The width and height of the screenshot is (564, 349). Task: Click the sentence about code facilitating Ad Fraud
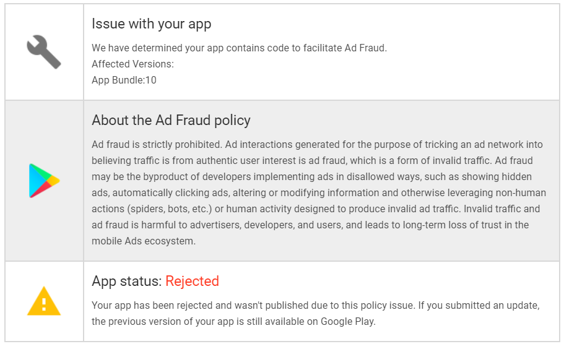point(239,48)
